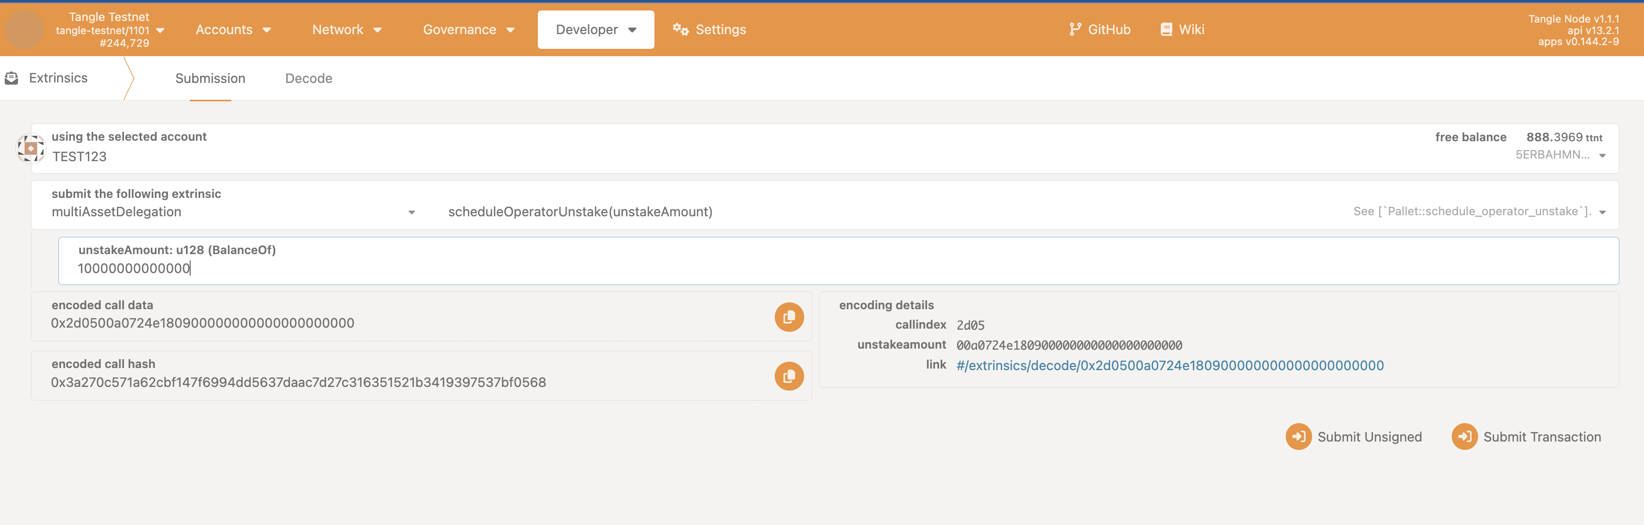Open Settings with gear icon
The image size is (1644, 525).
click(x=709, y=29)
